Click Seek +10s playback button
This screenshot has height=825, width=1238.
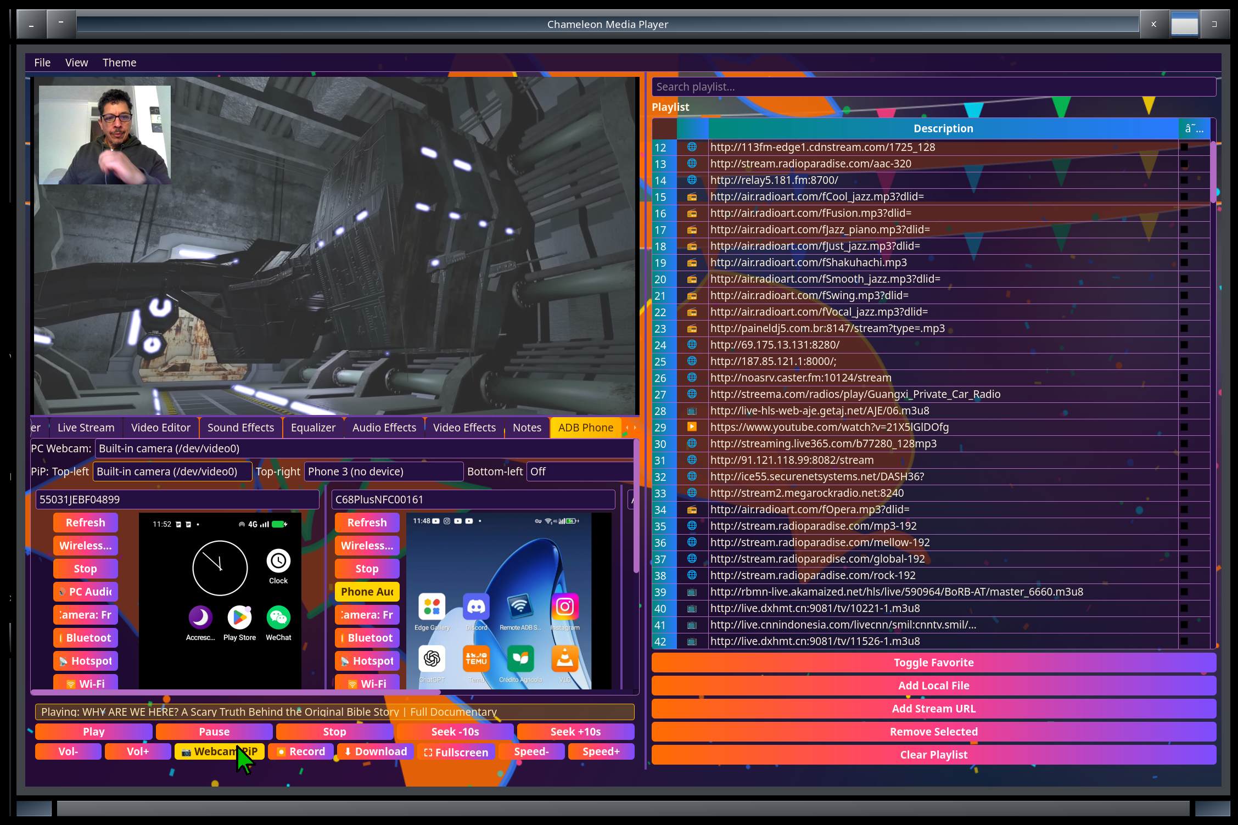pos(575,732)
